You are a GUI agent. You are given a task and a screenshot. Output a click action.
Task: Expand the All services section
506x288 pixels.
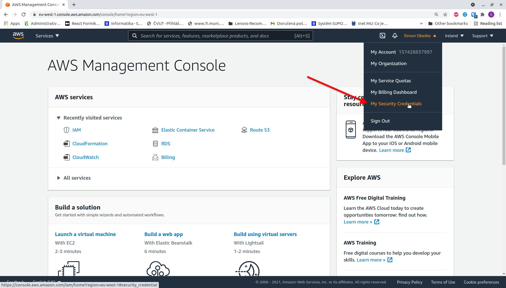(58, 178)
